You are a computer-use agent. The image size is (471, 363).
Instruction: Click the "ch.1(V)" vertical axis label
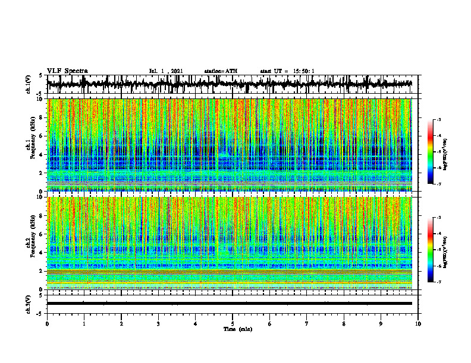pos(29,84)
